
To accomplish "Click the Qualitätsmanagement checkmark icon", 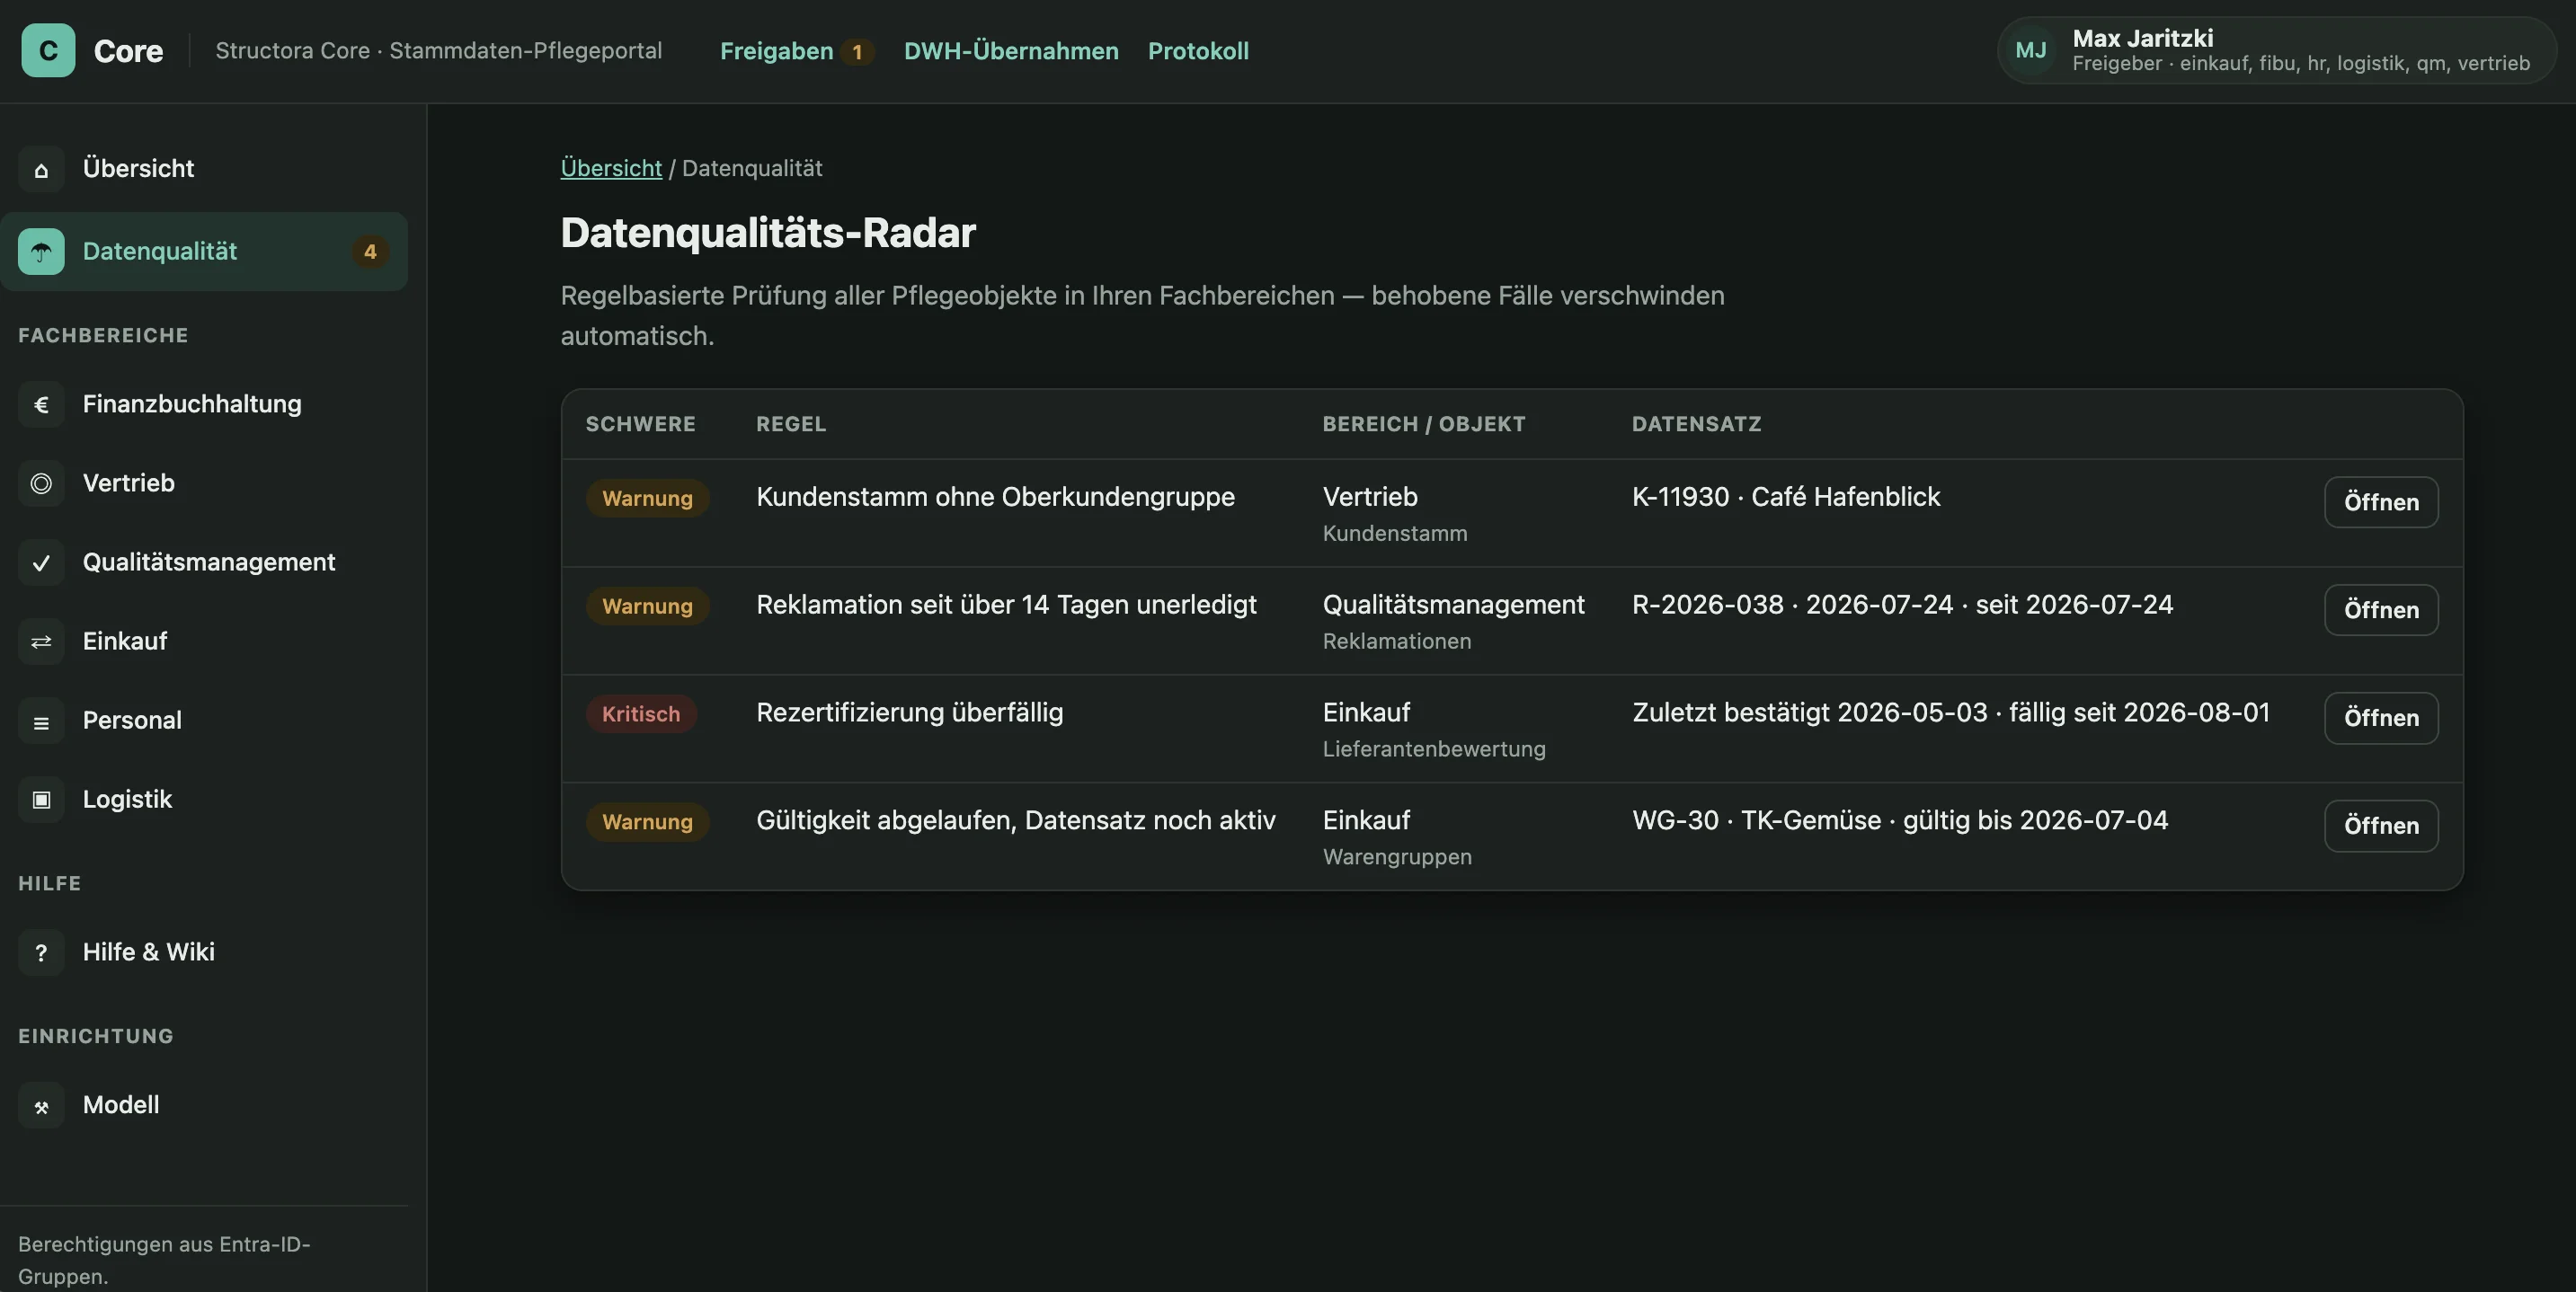I will coord(41,562).
